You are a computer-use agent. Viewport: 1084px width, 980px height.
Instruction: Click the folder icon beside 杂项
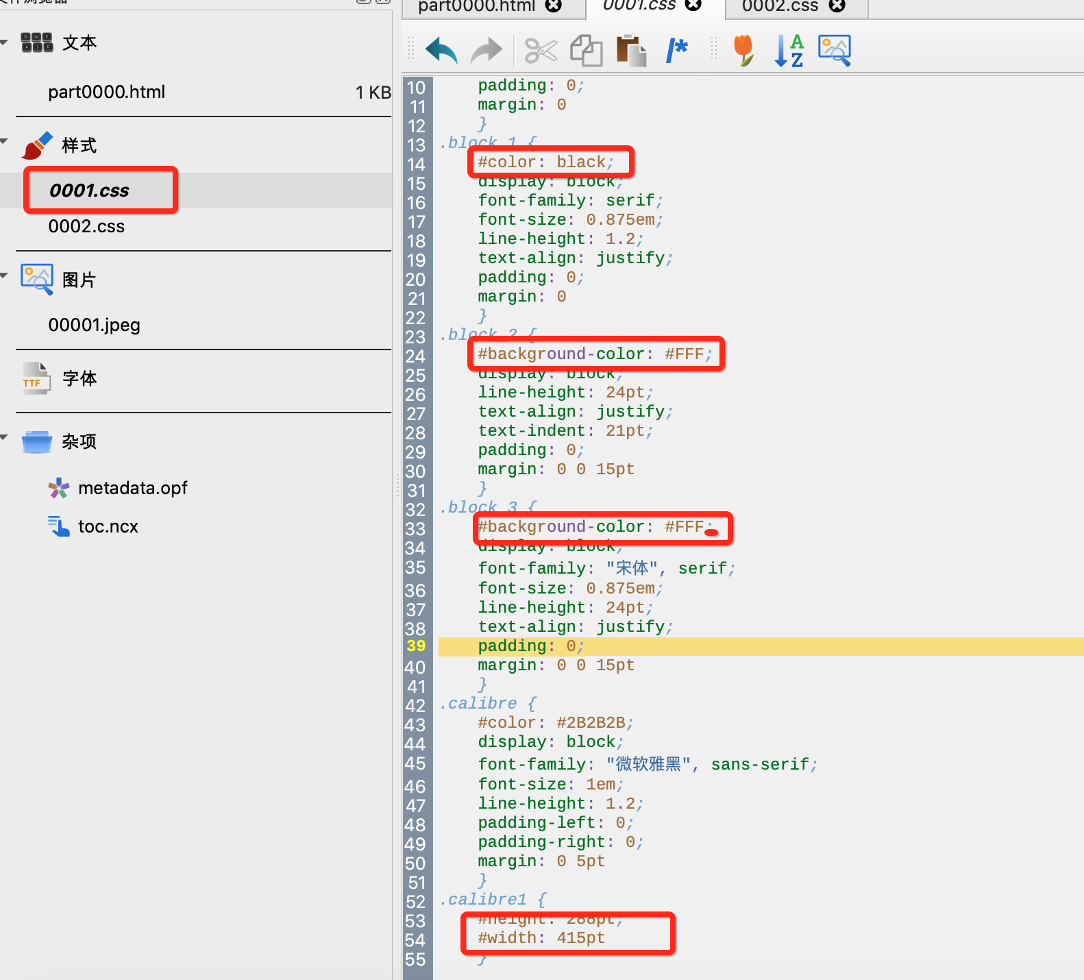tap(37, 441)
